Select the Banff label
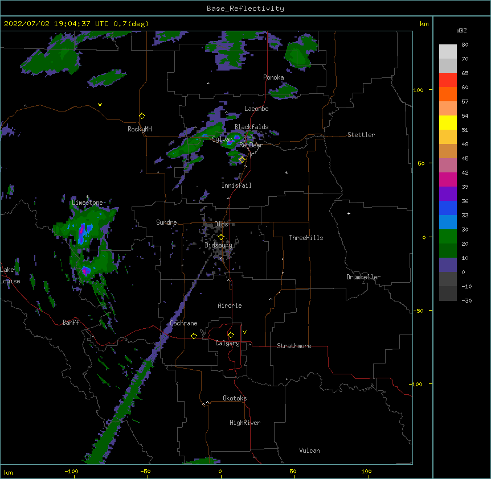This screenshot has width=491, height=479. 71,323
